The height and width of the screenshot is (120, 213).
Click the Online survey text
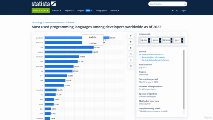pyautogui.click(x=145, y=104)
